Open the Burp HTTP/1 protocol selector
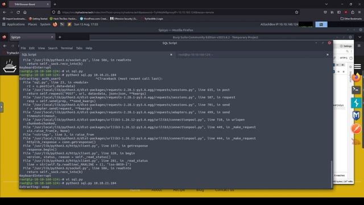The width and height of the screenshot is (364, 205). [x=344, y=58]
